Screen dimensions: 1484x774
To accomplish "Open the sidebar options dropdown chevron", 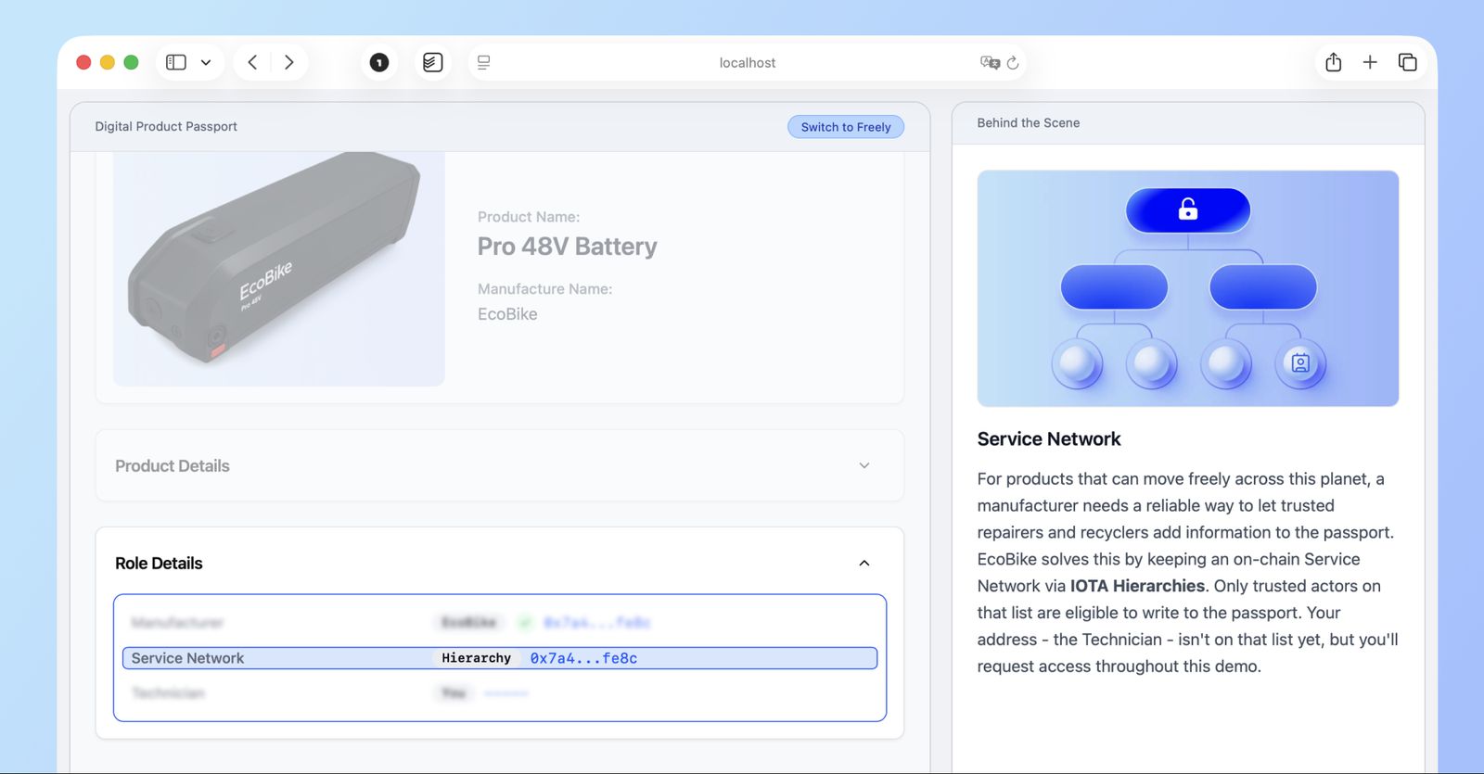I will click(206, 62).
